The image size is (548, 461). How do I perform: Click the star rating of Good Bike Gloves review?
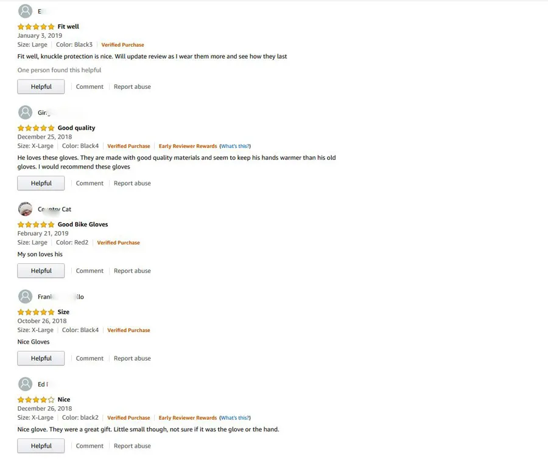(x=36, y=224)
